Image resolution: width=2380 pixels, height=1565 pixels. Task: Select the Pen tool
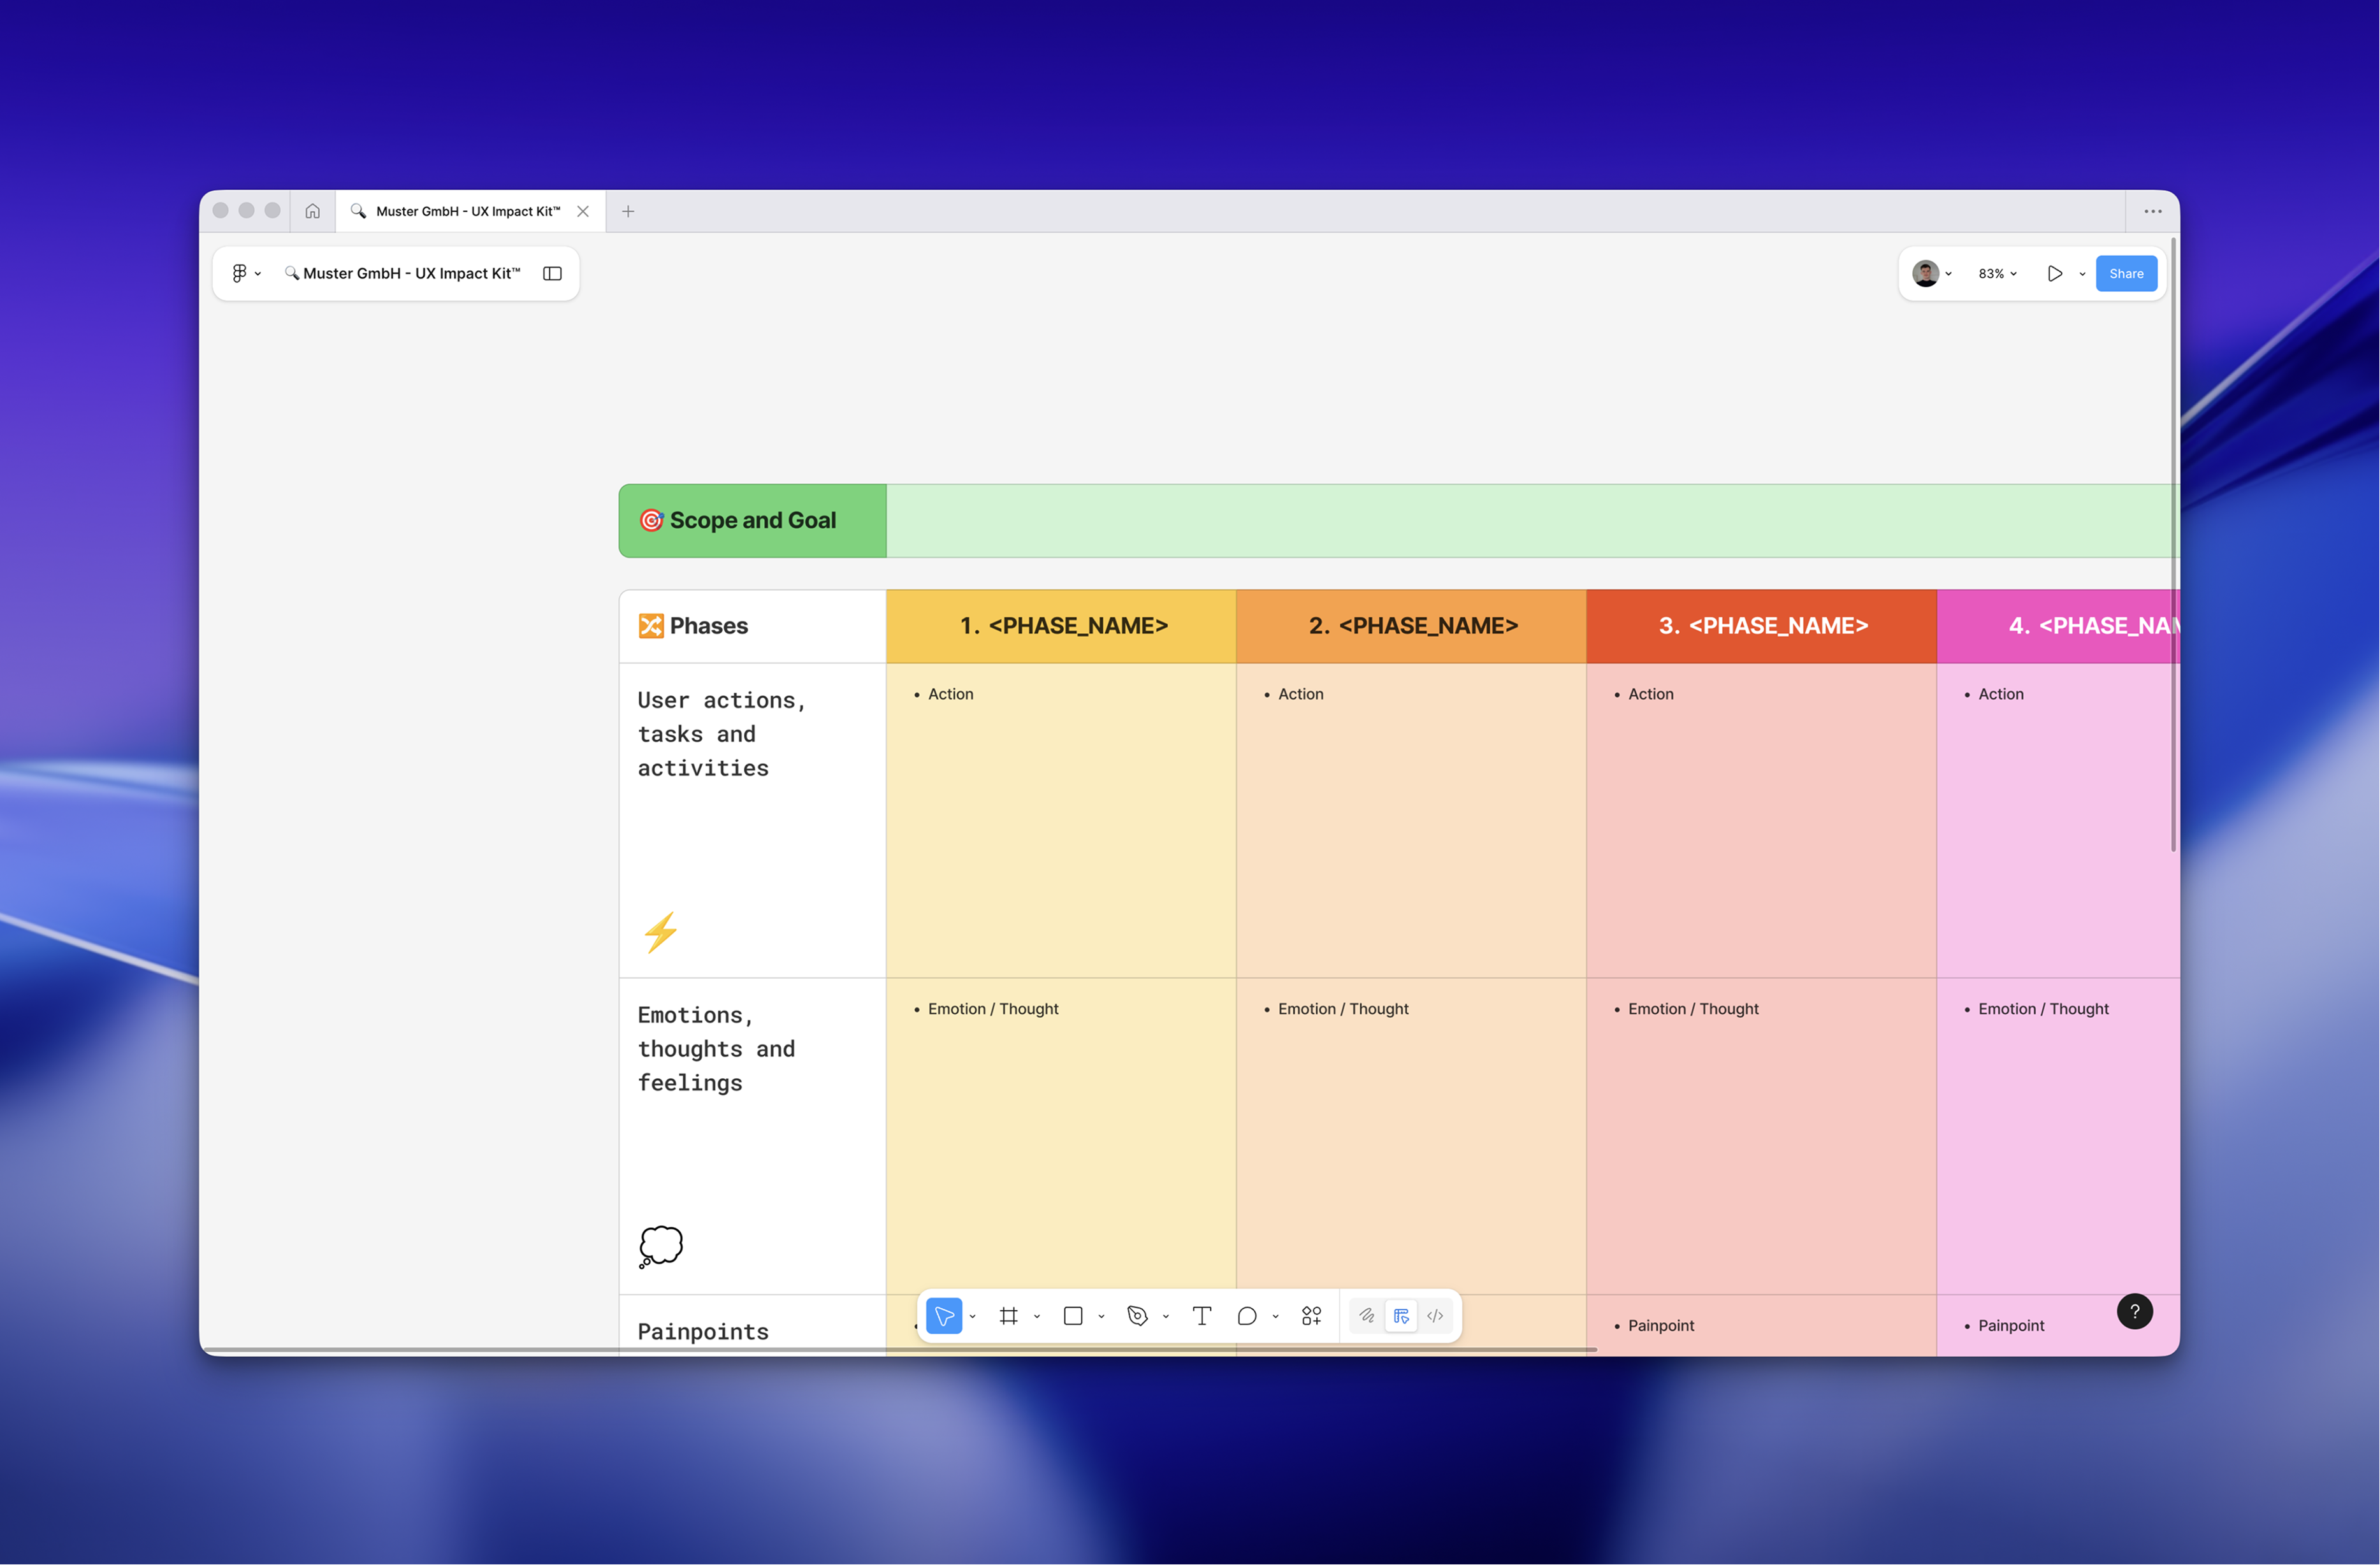(1137, 1316)
